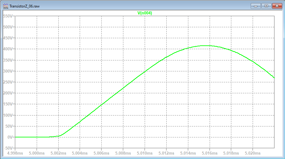Click the 5.020ms time axis label
285x159 pixels.
[x=253, y=153]
